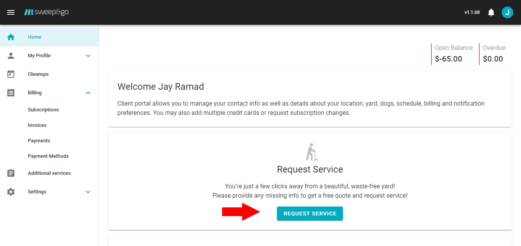Click the Billing book icon
521x246 pixels.
click(x=11, y=92)
